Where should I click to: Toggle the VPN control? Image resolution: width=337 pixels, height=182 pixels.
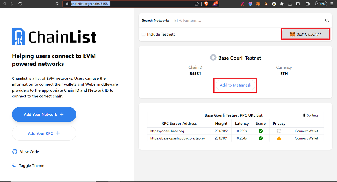(321, 4)
